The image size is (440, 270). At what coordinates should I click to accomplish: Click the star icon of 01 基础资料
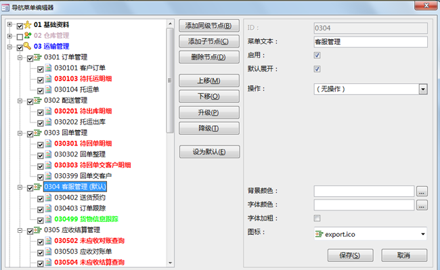click(x=27, y=25)
